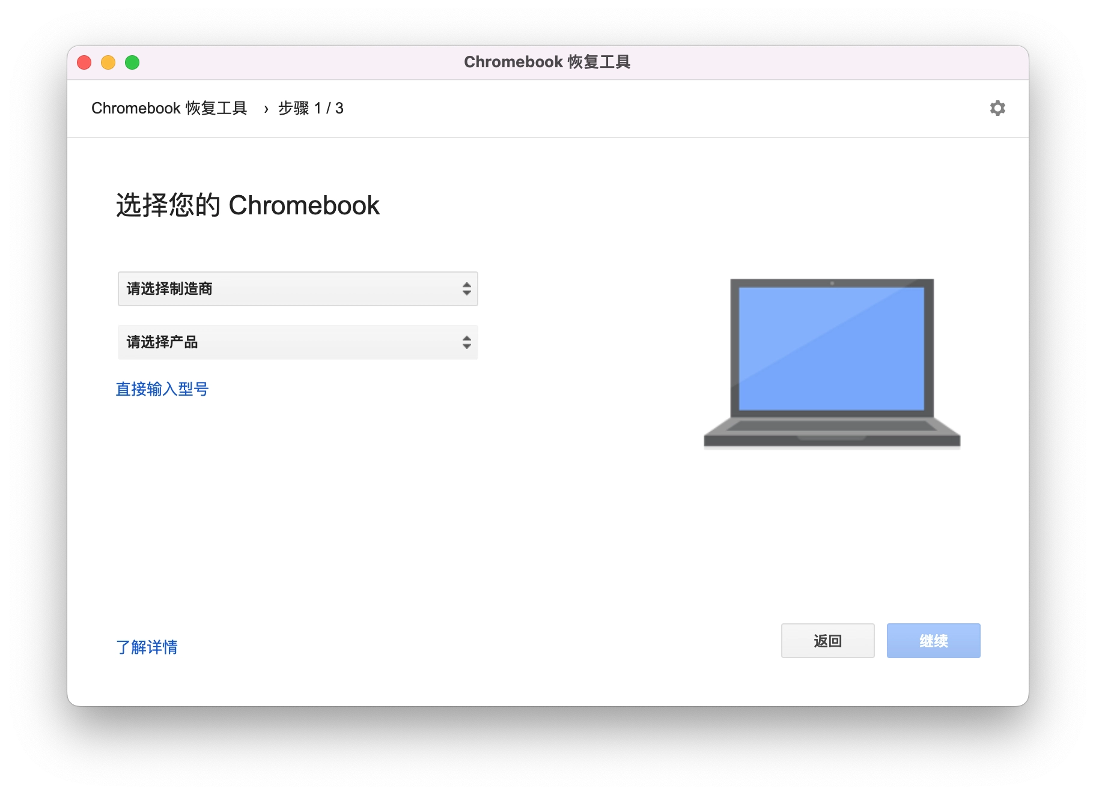Open the product dropdown 请选择产品
1096x795 pixels.
coord(298,342)
